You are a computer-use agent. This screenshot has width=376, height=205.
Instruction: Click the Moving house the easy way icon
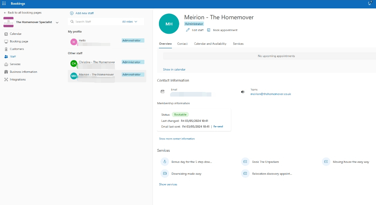pos(326,162)
